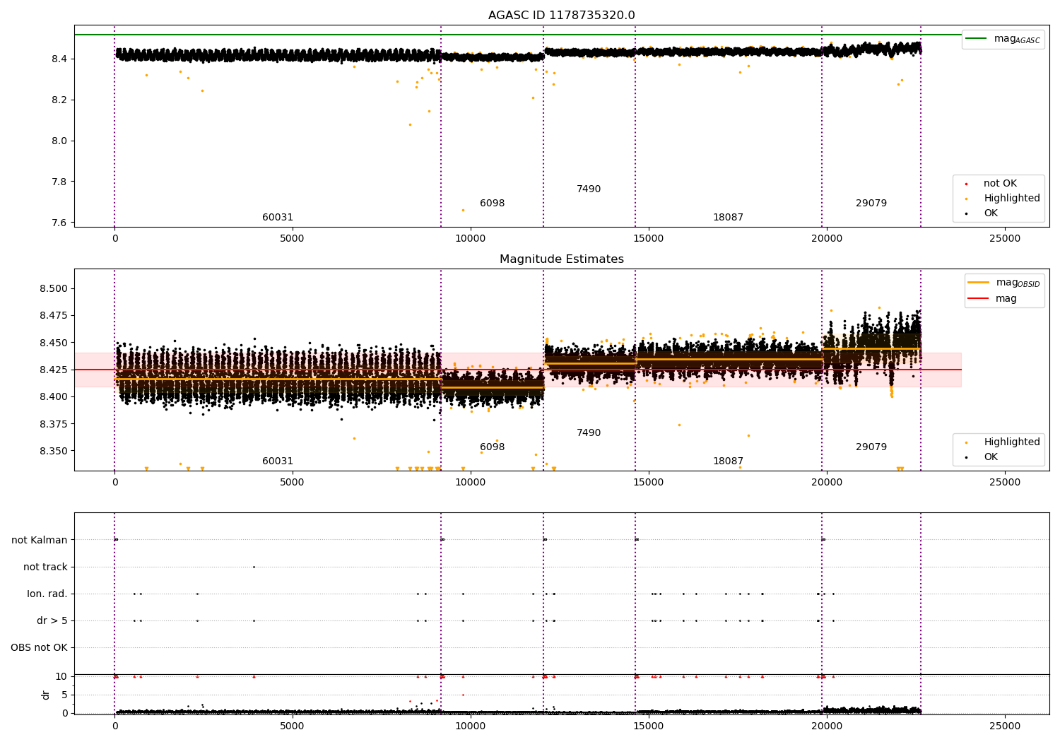This screenshot has width=1060, height=742.
Task: Click the 7.6 y-axis tick label
Action: tap(59, 223)
